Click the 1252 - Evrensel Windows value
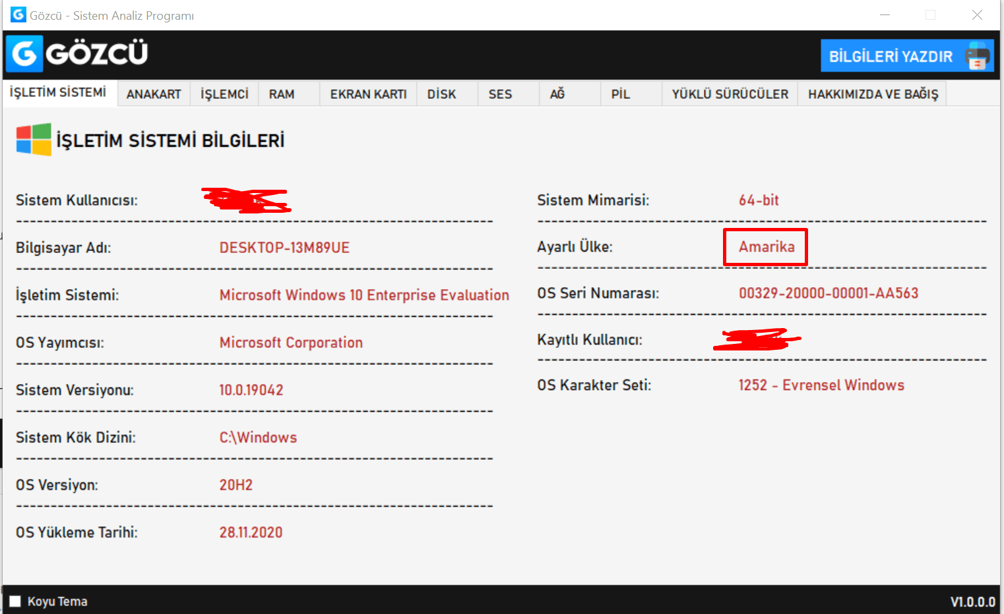The image size is (1004, 614). coord(821,385)
